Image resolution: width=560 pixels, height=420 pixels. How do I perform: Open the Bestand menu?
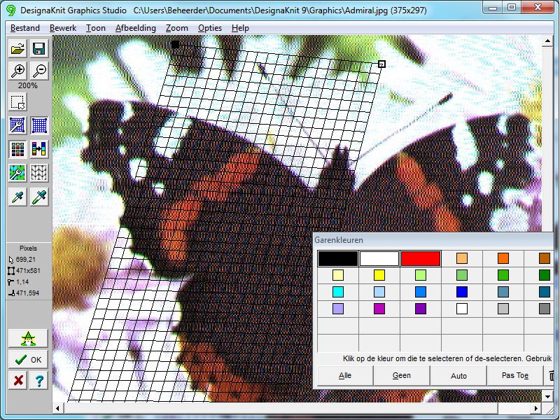pos(25,28)
